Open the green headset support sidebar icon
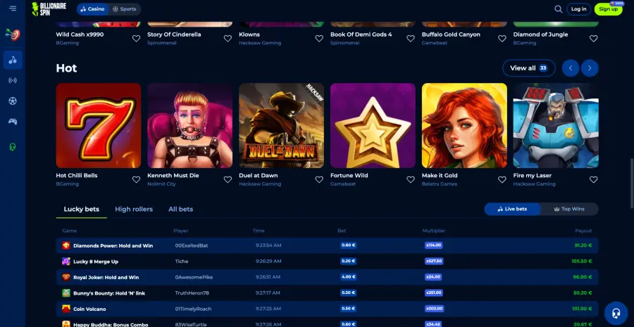This screenshot has height=327, width=634. [13, 147]
